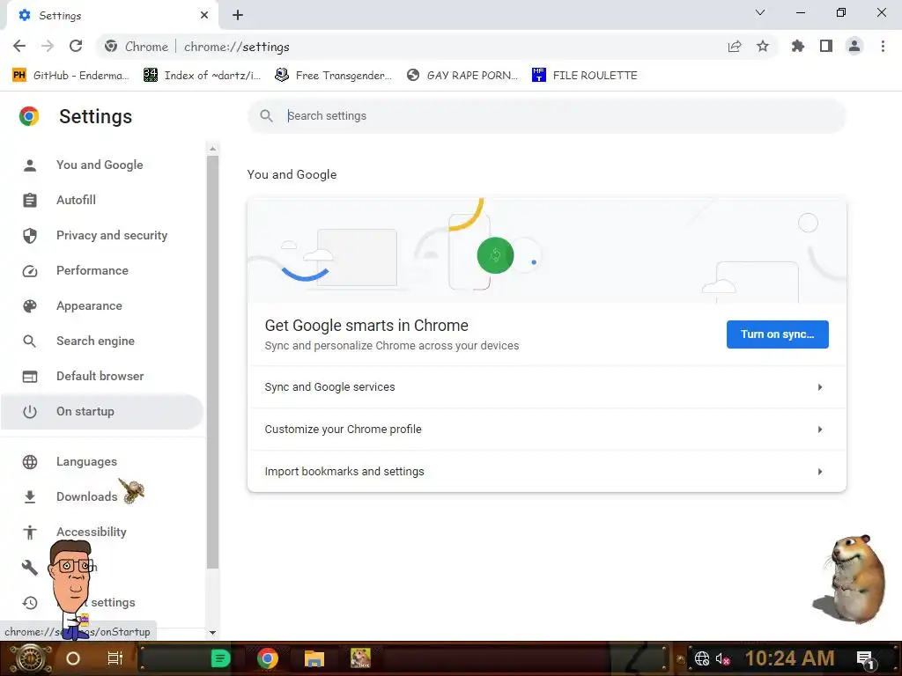Open Accessibility settings
Image resolution: width=902 pixels, height=676 pixels.
[x=102, y=533]
